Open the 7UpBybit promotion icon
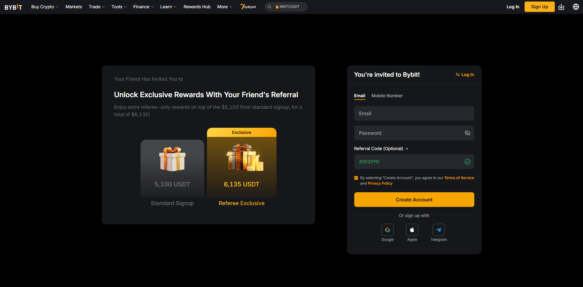The image size is (583, 287). coord(248,7)
